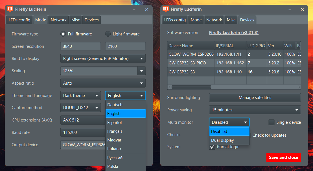Click the WiFi column header
Viewport: 313px width, 171px height.
pos(290,46)
